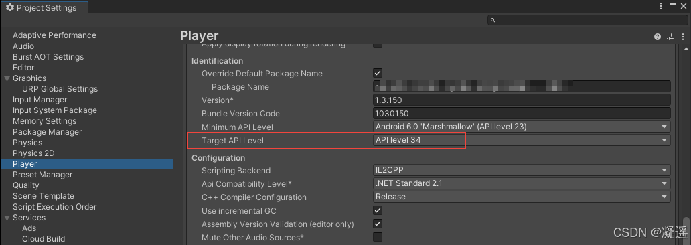
Task: Toggle Override Default Package Name checkbox
Action: pyautogui.click(x=378, y=73)
